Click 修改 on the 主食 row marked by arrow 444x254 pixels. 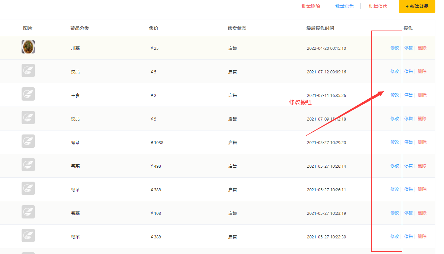[395, 95]
